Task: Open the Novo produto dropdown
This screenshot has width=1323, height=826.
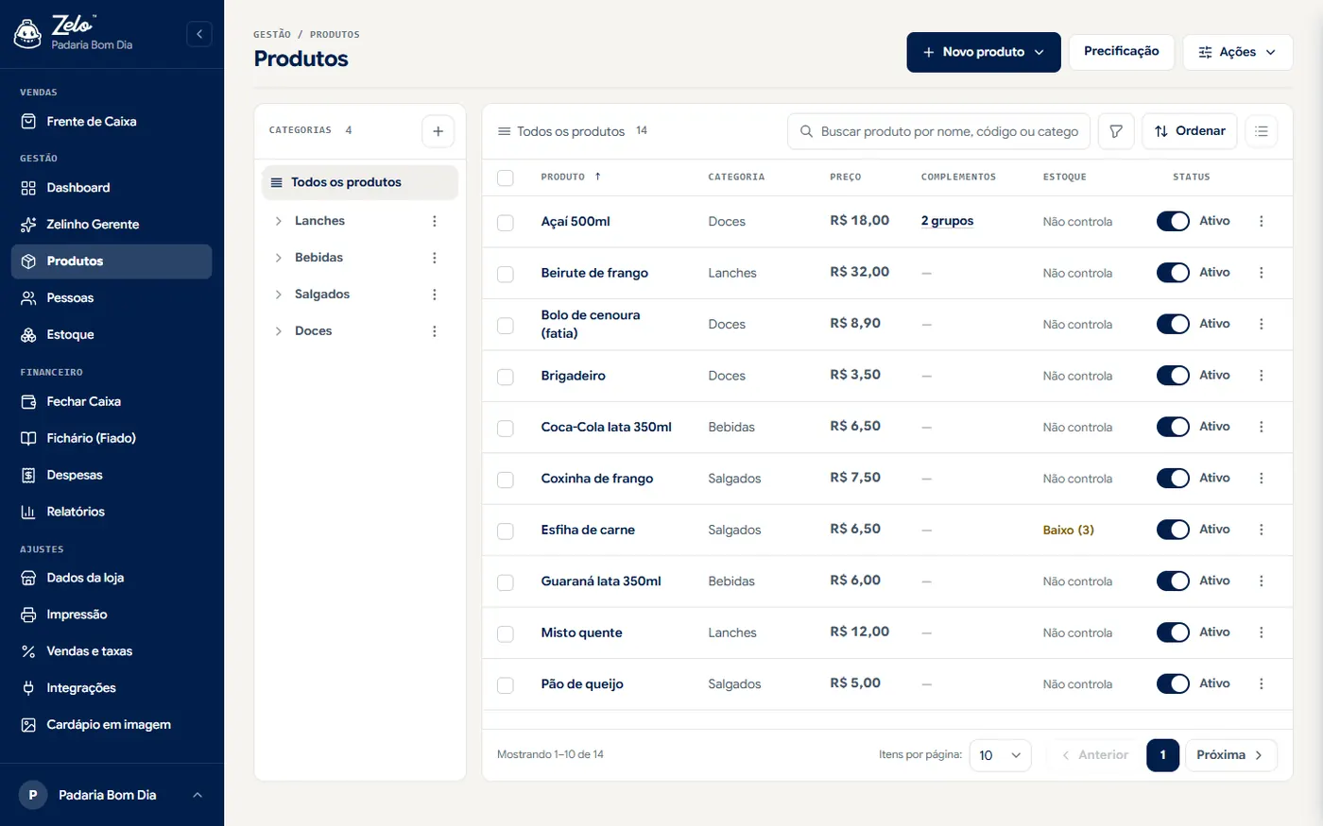Action: pos(984,52)
